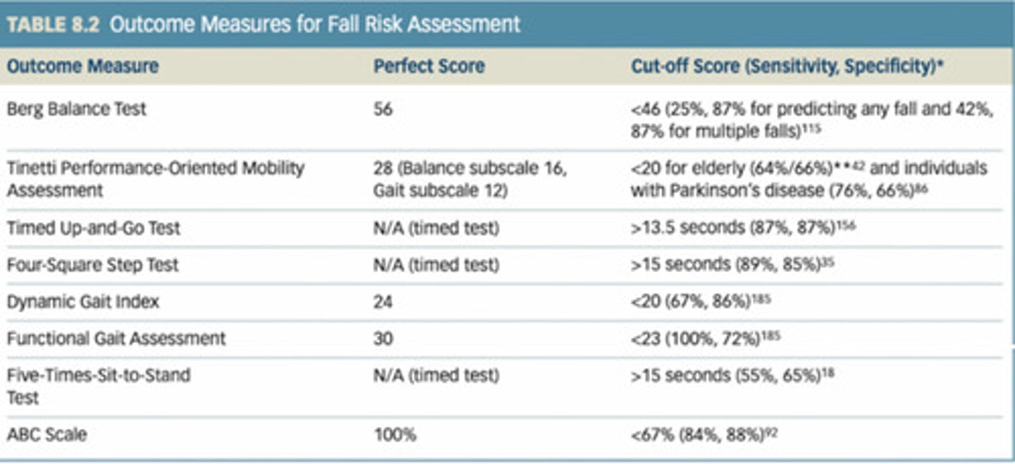Select the Outcome Measure column header
Screen dimensions: 1015x464
(82, 67)
